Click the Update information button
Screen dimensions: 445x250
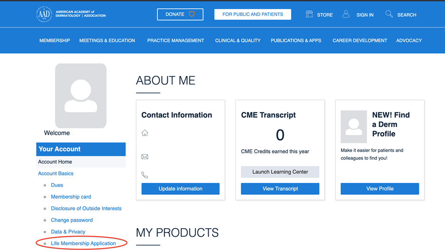(x=181, y=189)
